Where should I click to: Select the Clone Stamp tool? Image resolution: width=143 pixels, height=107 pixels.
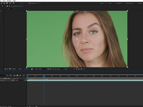[4, 3]
